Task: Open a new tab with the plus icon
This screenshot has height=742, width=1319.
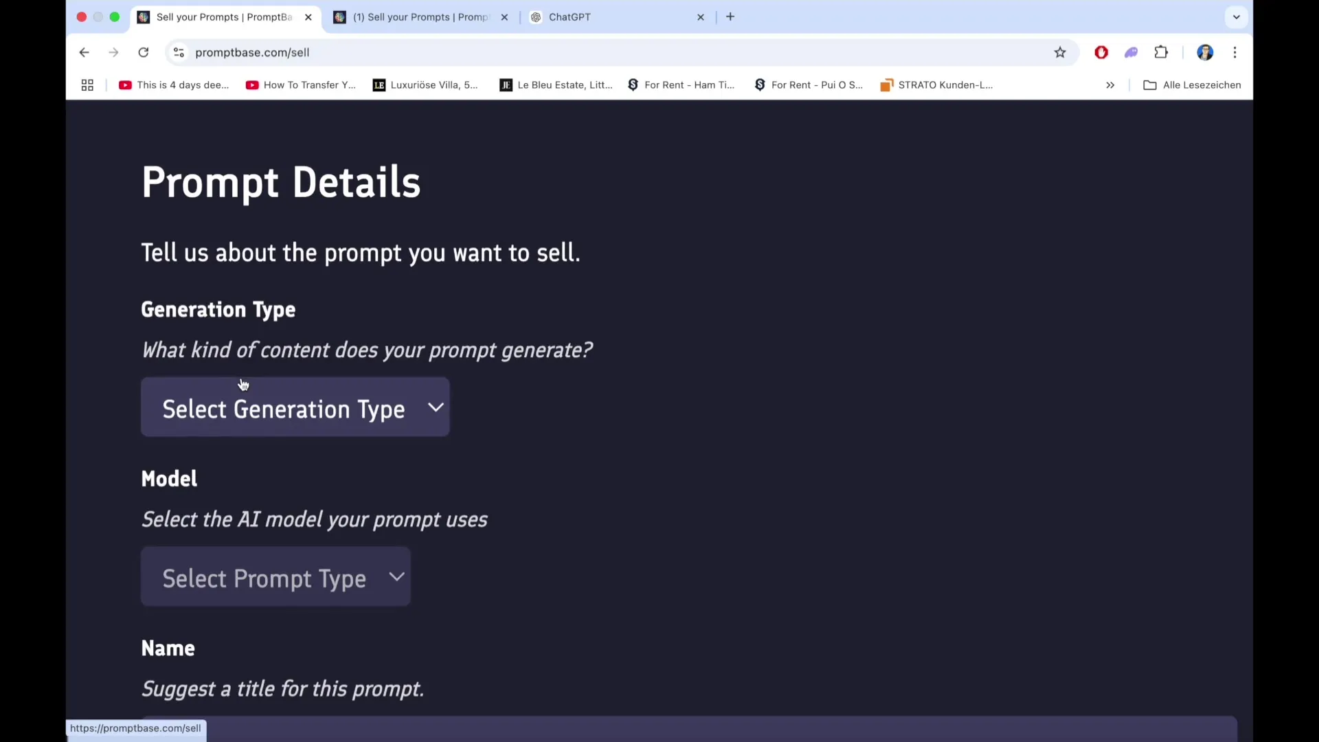Action: [x=730, y=16]
